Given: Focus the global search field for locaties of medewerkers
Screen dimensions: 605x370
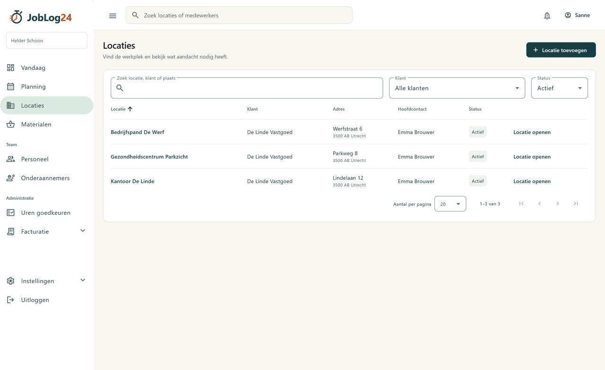Looking at the screenshot, I should (239, 15).
